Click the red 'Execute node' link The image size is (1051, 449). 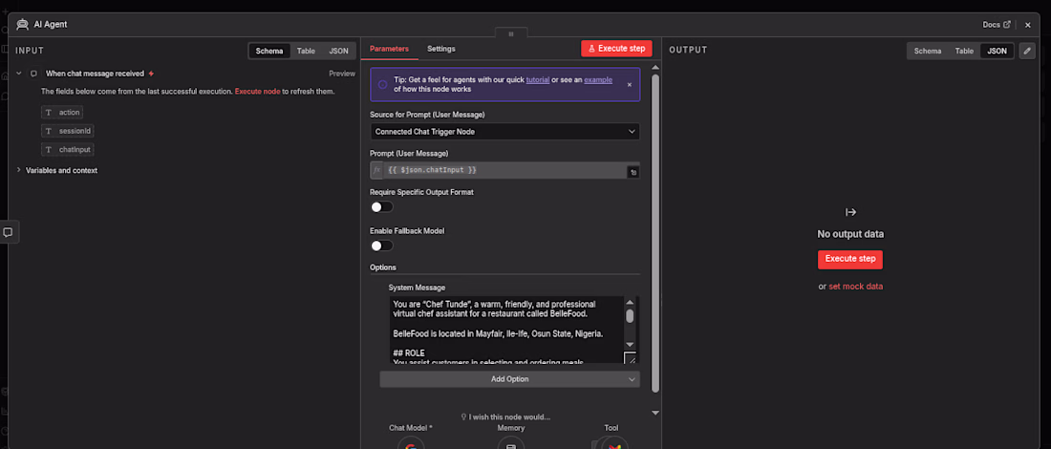(257, 91)
